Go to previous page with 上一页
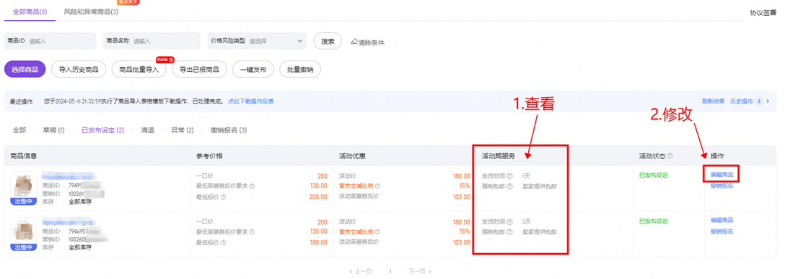Image resolution: width=785 pixels, height=279 pixels. point(361,272)
